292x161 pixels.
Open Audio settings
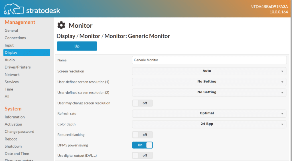click(10, 60)
